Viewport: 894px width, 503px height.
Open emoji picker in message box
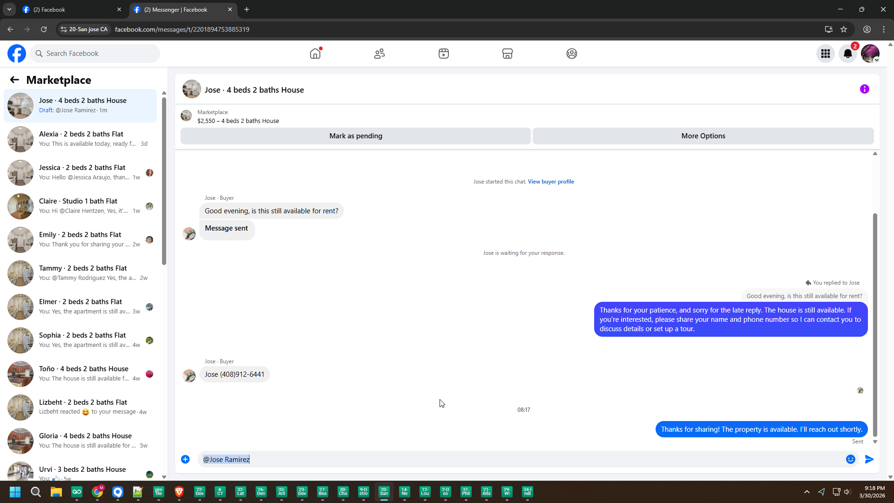(x=851, y=459)
